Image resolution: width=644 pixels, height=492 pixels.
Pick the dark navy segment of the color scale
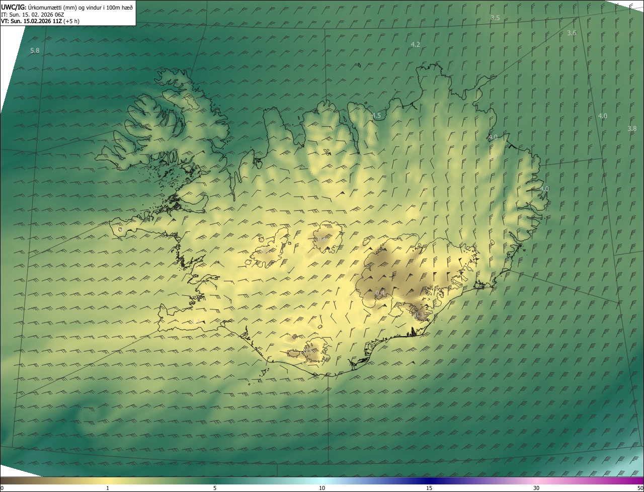[x=429, y=481]
